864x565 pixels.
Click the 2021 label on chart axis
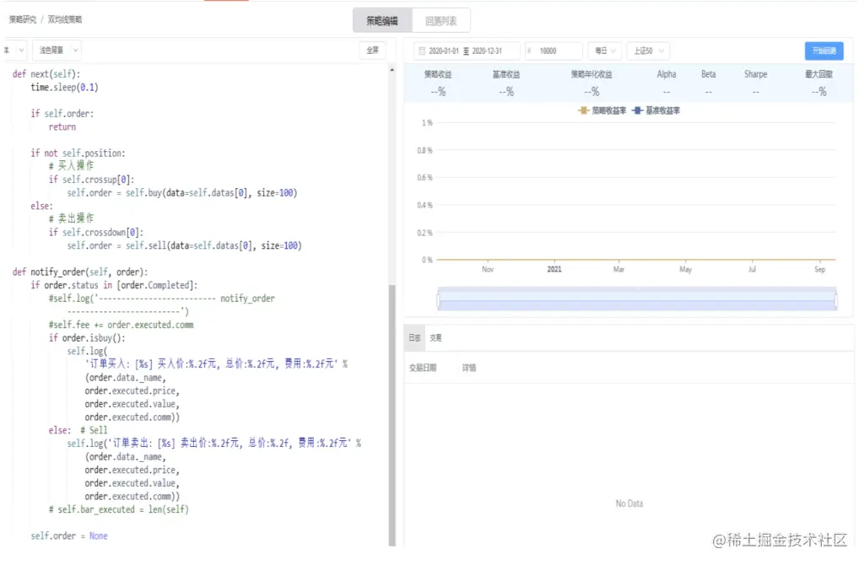click(x=554, y=269)
